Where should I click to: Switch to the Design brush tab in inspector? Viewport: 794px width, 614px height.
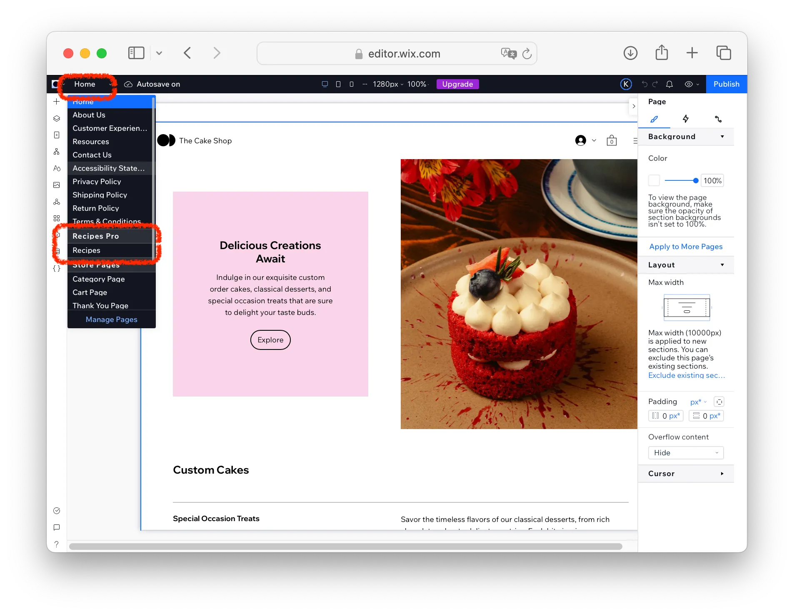(654, 119)
